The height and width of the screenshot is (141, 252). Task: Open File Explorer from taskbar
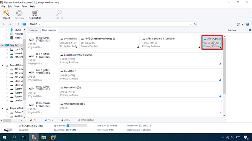click(x=43, y=137)
